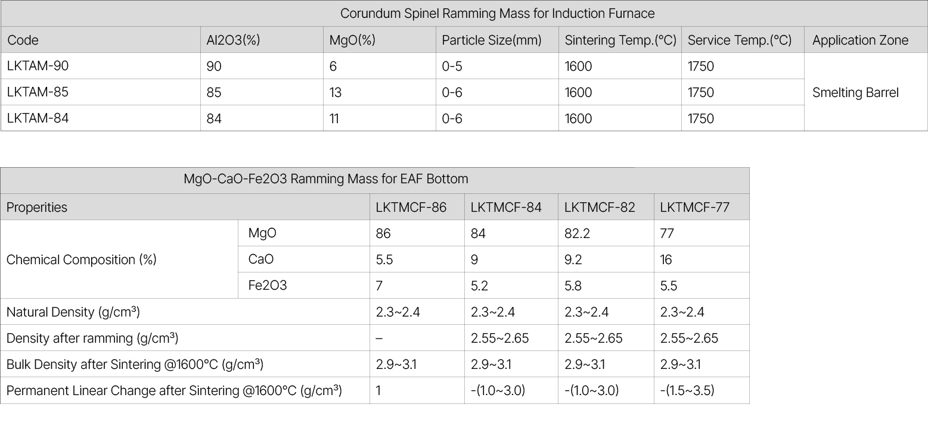928x426 pixels.
Task: Select the LKTAM-84 code cell
Action: [38, 118]
